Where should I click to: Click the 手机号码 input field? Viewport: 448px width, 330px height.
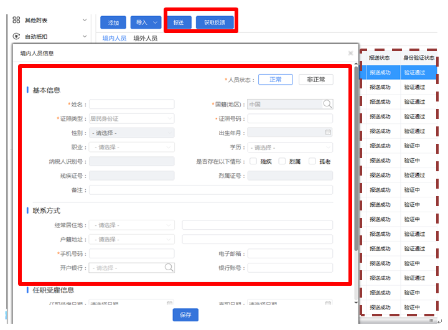click(x=131, y=253)
